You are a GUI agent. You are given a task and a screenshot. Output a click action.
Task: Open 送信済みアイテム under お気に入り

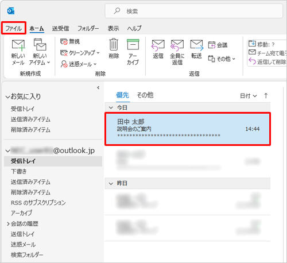pos(30,119)
